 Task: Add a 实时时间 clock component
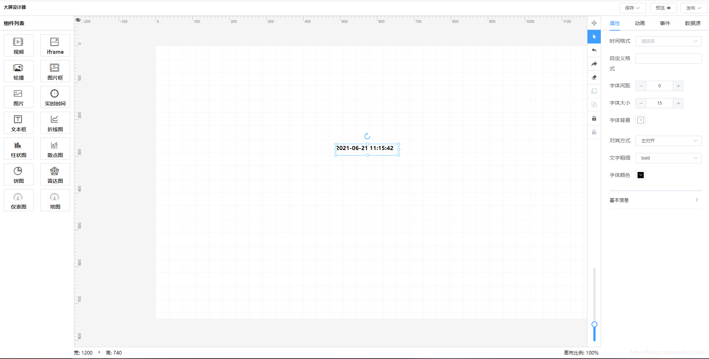coord(55,97)
